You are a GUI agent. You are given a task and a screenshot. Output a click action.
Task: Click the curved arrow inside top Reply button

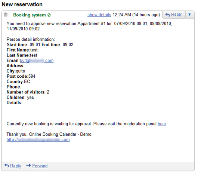click(x=168, y=15)
